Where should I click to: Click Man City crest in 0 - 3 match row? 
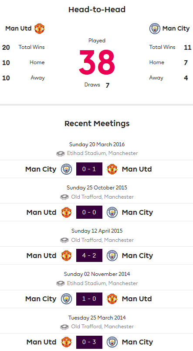[112, 342]
